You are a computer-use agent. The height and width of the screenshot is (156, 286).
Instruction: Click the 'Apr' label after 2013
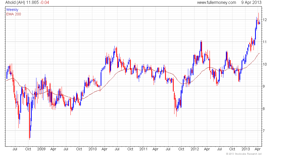(258, 149)
